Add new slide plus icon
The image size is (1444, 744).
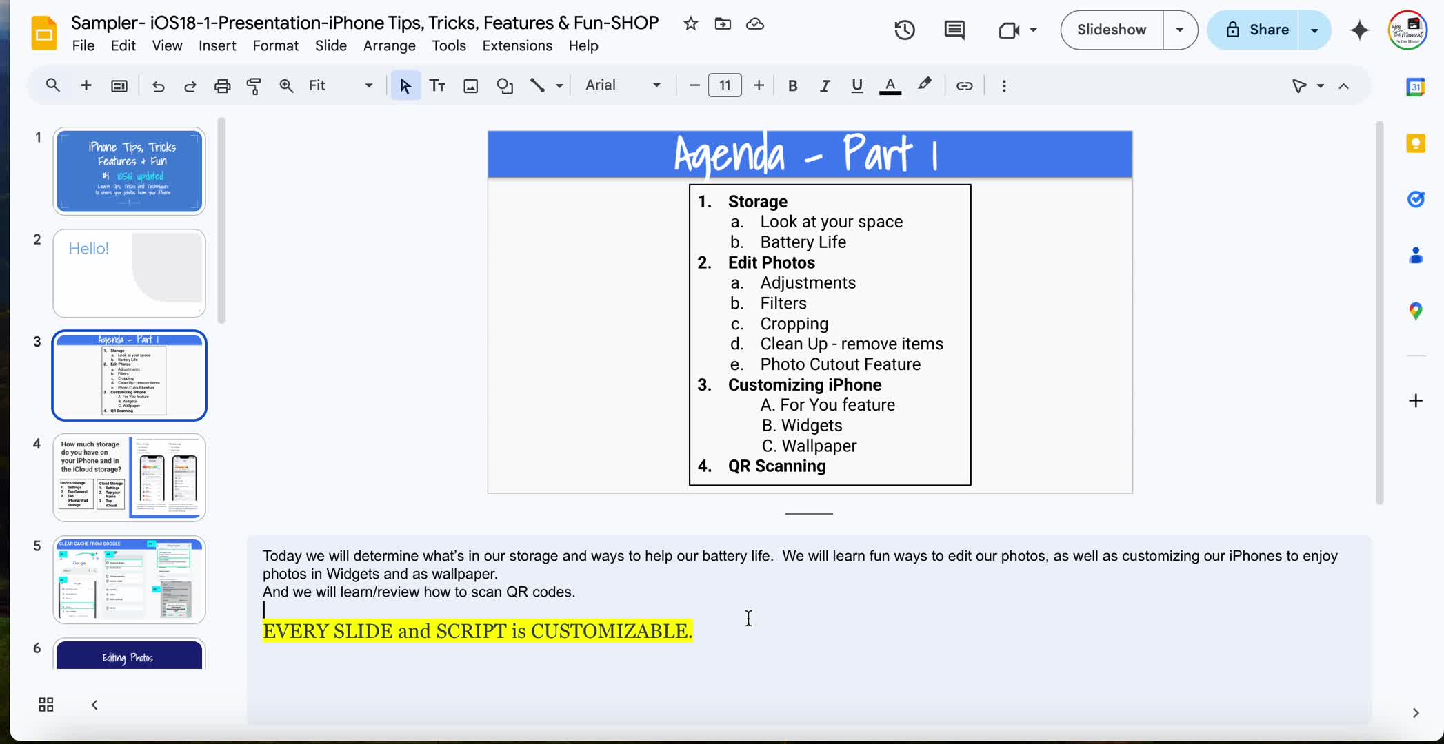point(86,85)
